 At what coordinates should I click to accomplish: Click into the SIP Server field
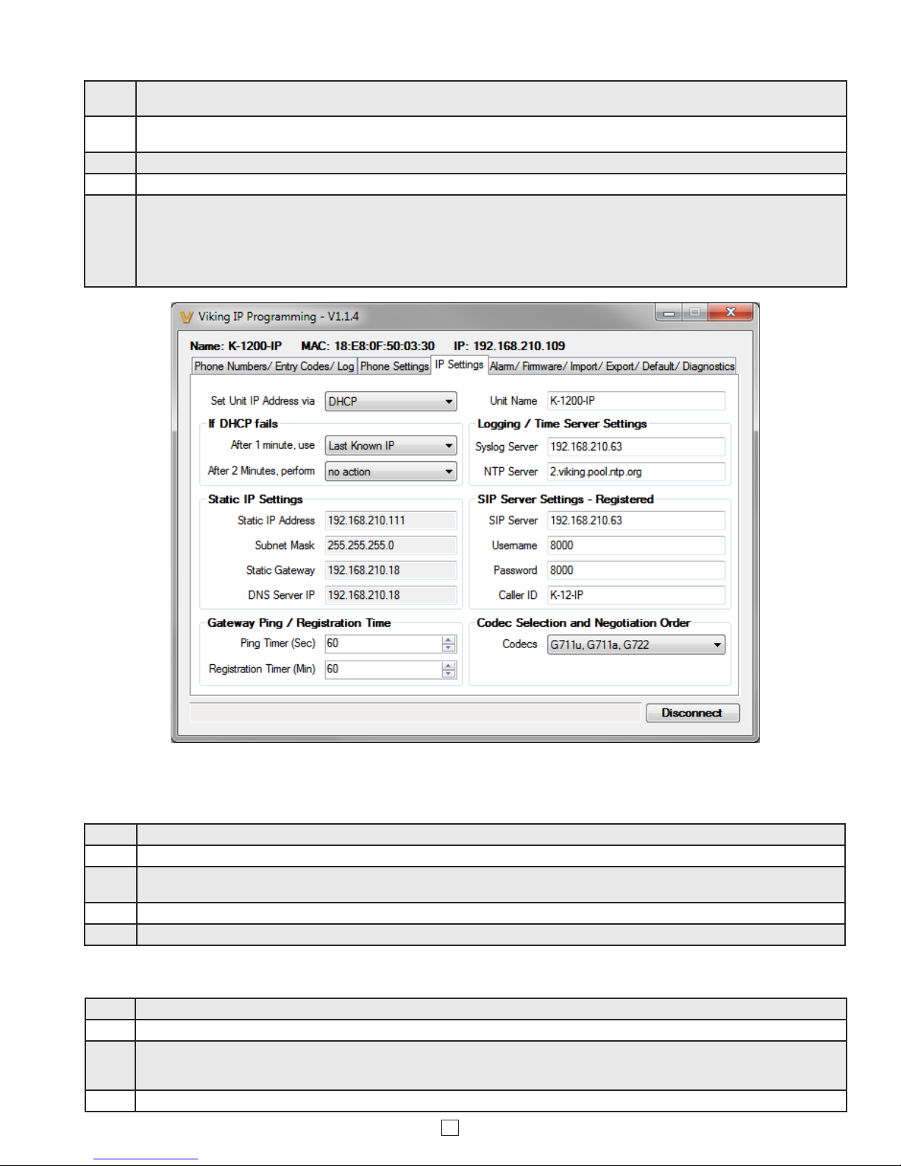coord(636,520)
